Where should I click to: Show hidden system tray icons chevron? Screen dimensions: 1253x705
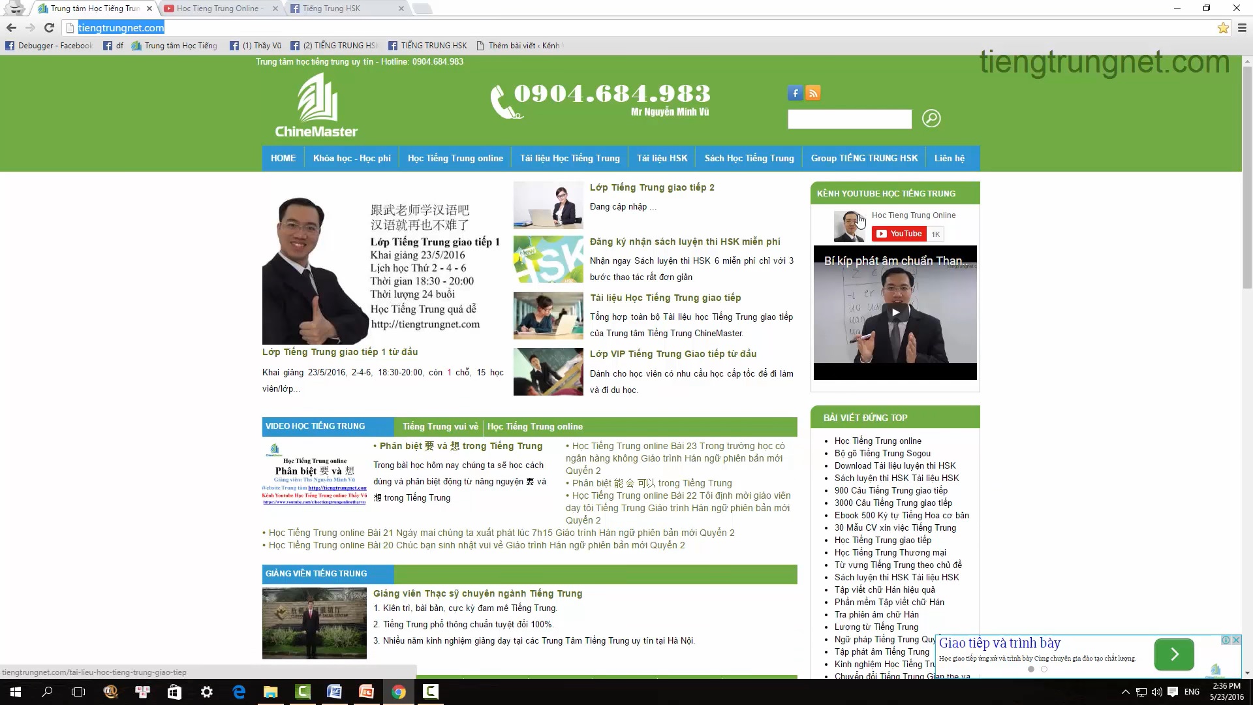(x=1125, y=692)
